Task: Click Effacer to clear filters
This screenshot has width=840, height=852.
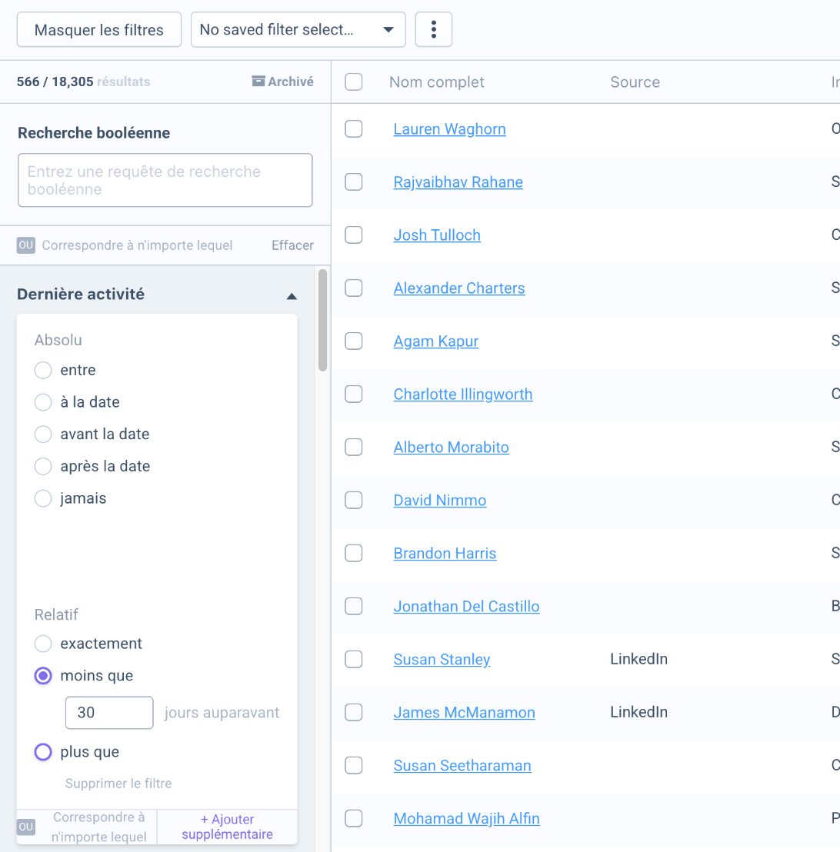Action: pyautogui.click(x=292, y=245)
